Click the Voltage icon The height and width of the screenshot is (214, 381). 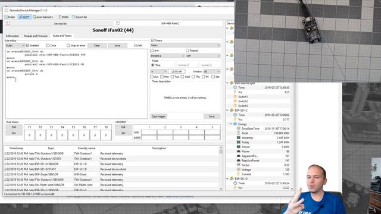pyautogui.click(x=239, y=169)
